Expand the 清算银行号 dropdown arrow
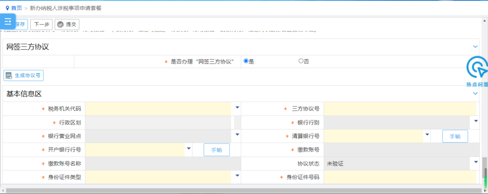The image size is (488, 194). 427,134
